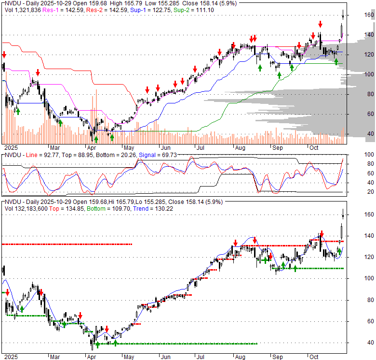Click the 20 level label on oscillator axis

coord(371,192)
